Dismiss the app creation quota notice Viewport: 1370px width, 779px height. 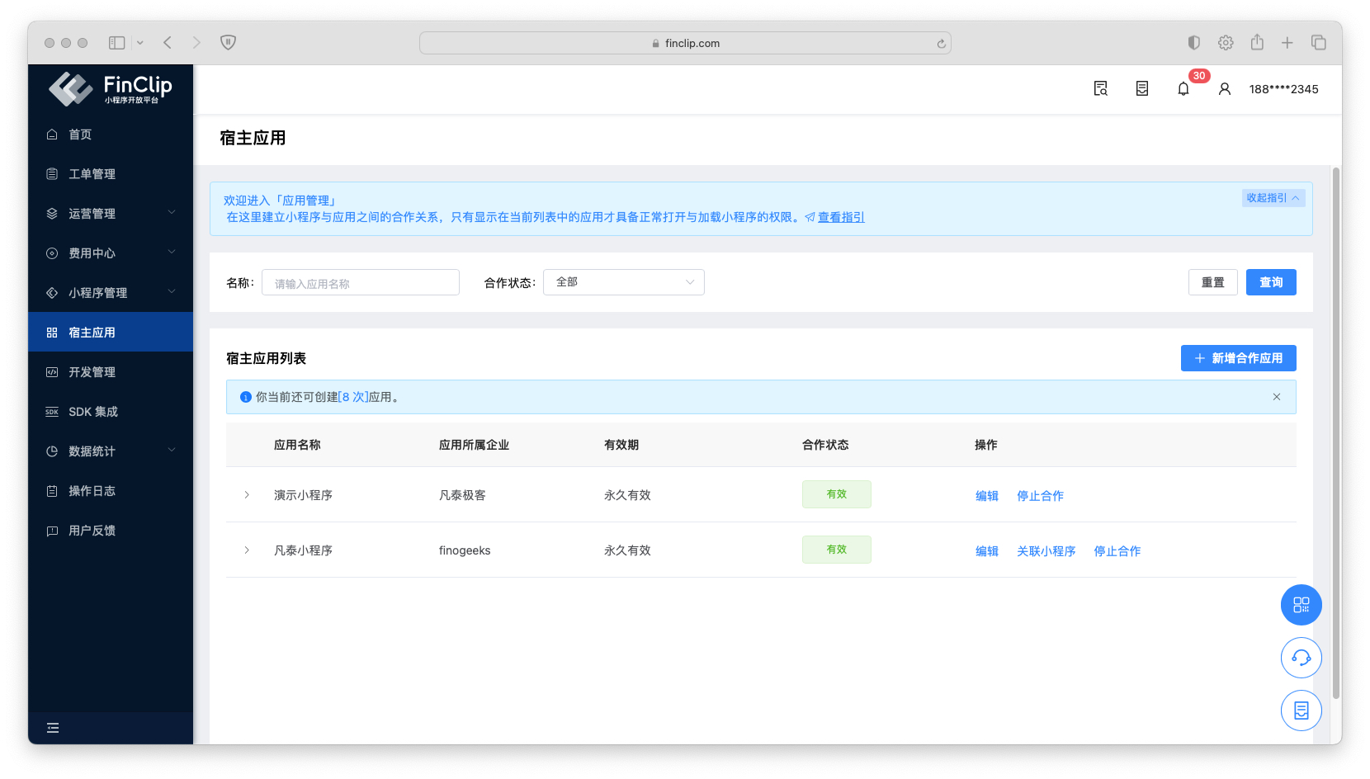click(1276, 397)
